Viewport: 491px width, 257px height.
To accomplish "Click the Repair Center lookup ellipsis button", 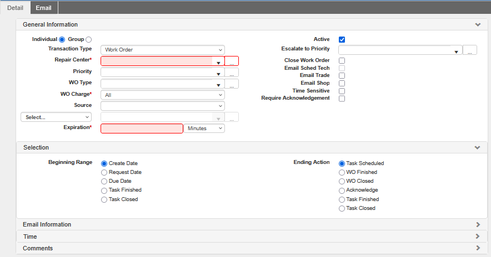I will tap(232, 61).
